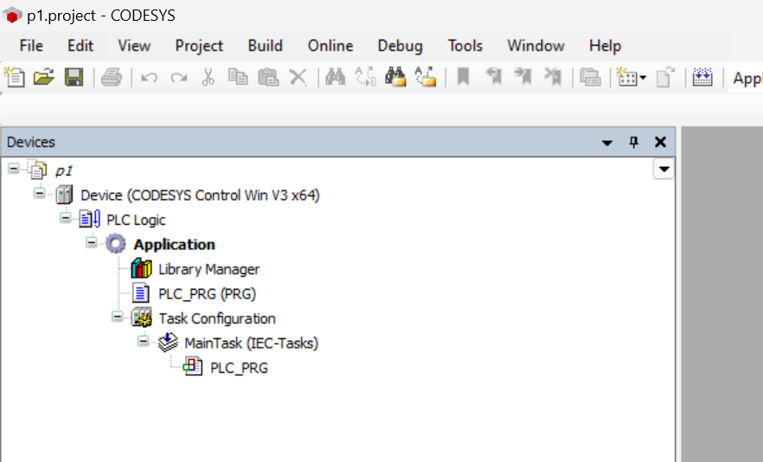Click the Find in project binoculars-folder icon
Viewport: 763px width, 462px height.
pyautogui.click(x=395, y=77)
